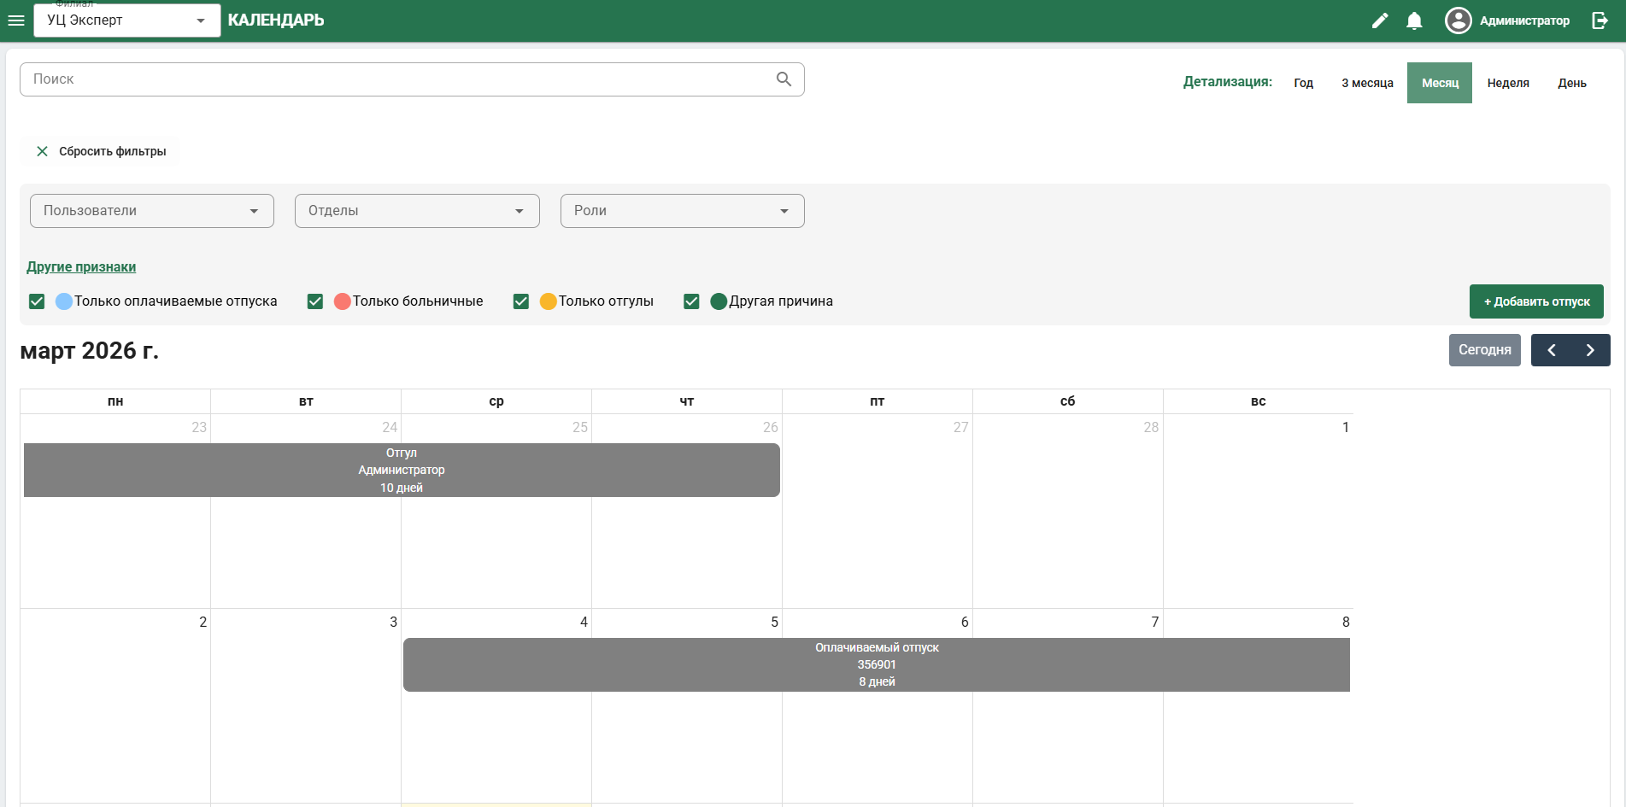This screenshot has width=1626, height=807.
Task: Toggle Только отгулы checkbox
Action: pyautogui.click(x=521, y=301)
